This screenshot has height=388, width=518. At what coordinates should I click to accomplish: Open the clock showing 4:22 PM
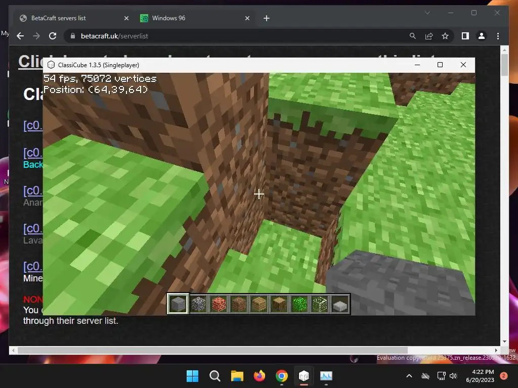(480, 376)
